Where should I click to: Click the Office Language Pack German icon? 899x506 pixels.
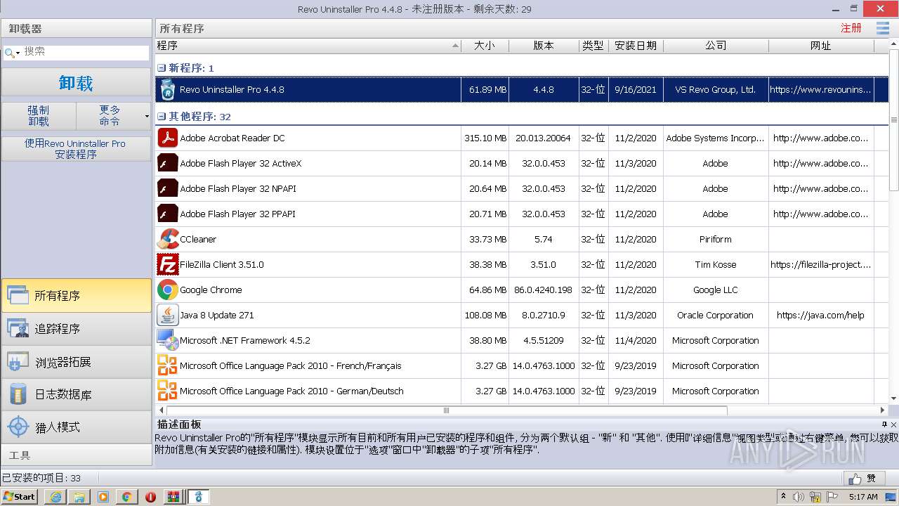[x=167, y=391]
